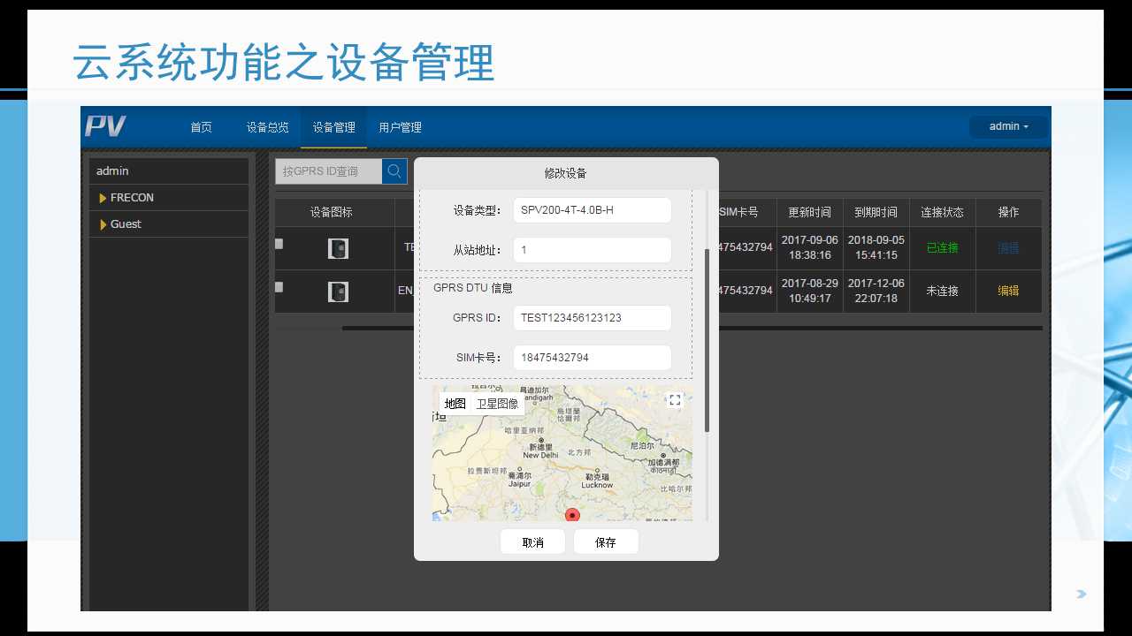The width and height of the screenshot is (1132, 636).
Task: Open the 用户管理 tab
Action: [x=400, y=127]
